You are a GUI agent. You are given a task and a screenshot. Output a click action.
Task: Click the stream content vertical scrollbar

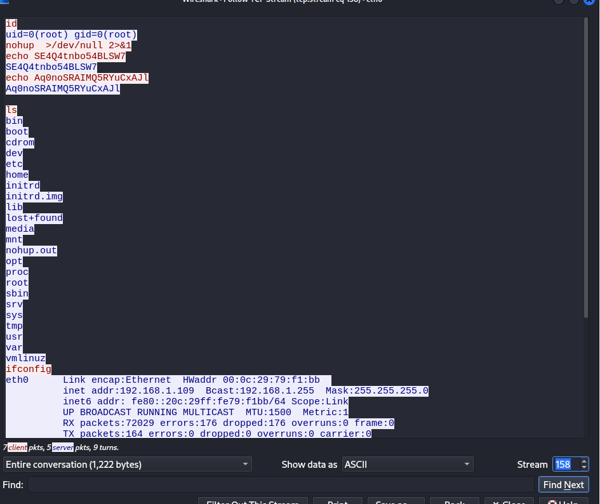click(x=586, y=168)
